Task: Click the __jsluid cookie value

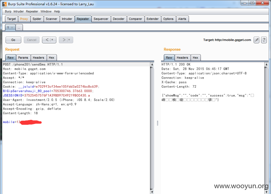Action: point(67,87)
